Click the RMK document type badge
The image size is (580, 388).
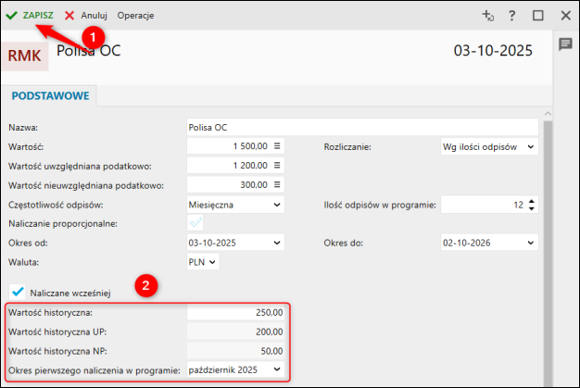coord(25,56)
